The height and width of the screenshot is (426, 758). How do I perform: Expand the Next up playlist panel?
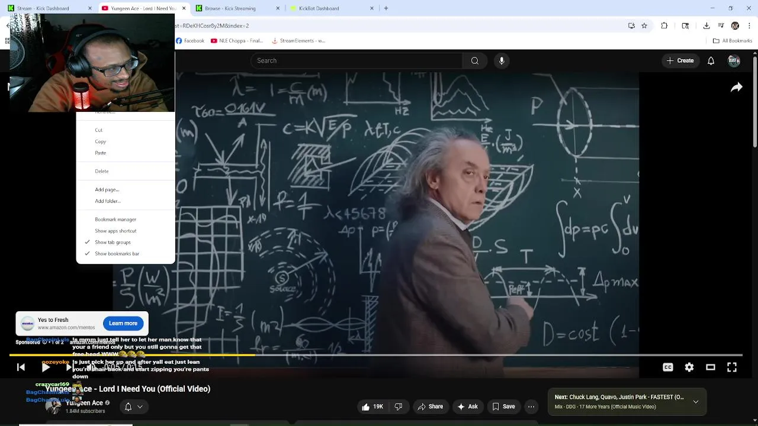pyautogui.click(x=696, y=402)
